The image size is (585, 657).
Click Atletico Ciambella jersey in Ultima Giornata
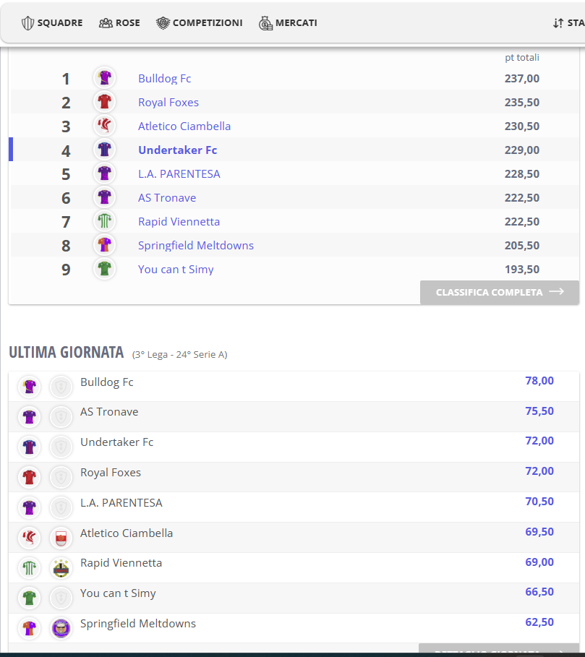pyautogui.click(x=30, y=538)
